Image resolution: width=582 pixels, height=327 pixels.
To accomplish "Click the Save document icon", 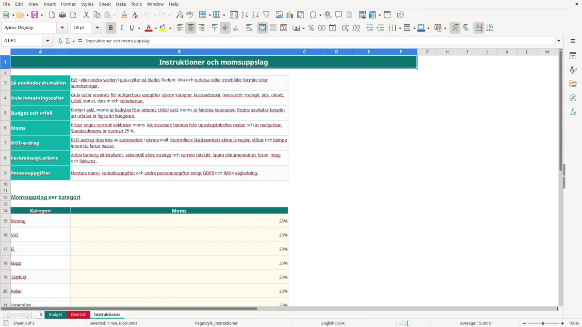I will coord(34,15).
